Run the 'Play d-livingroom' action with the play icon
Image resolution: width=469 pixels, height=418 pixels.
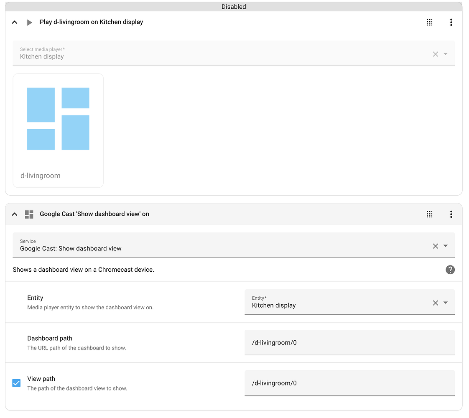(28, 22)
